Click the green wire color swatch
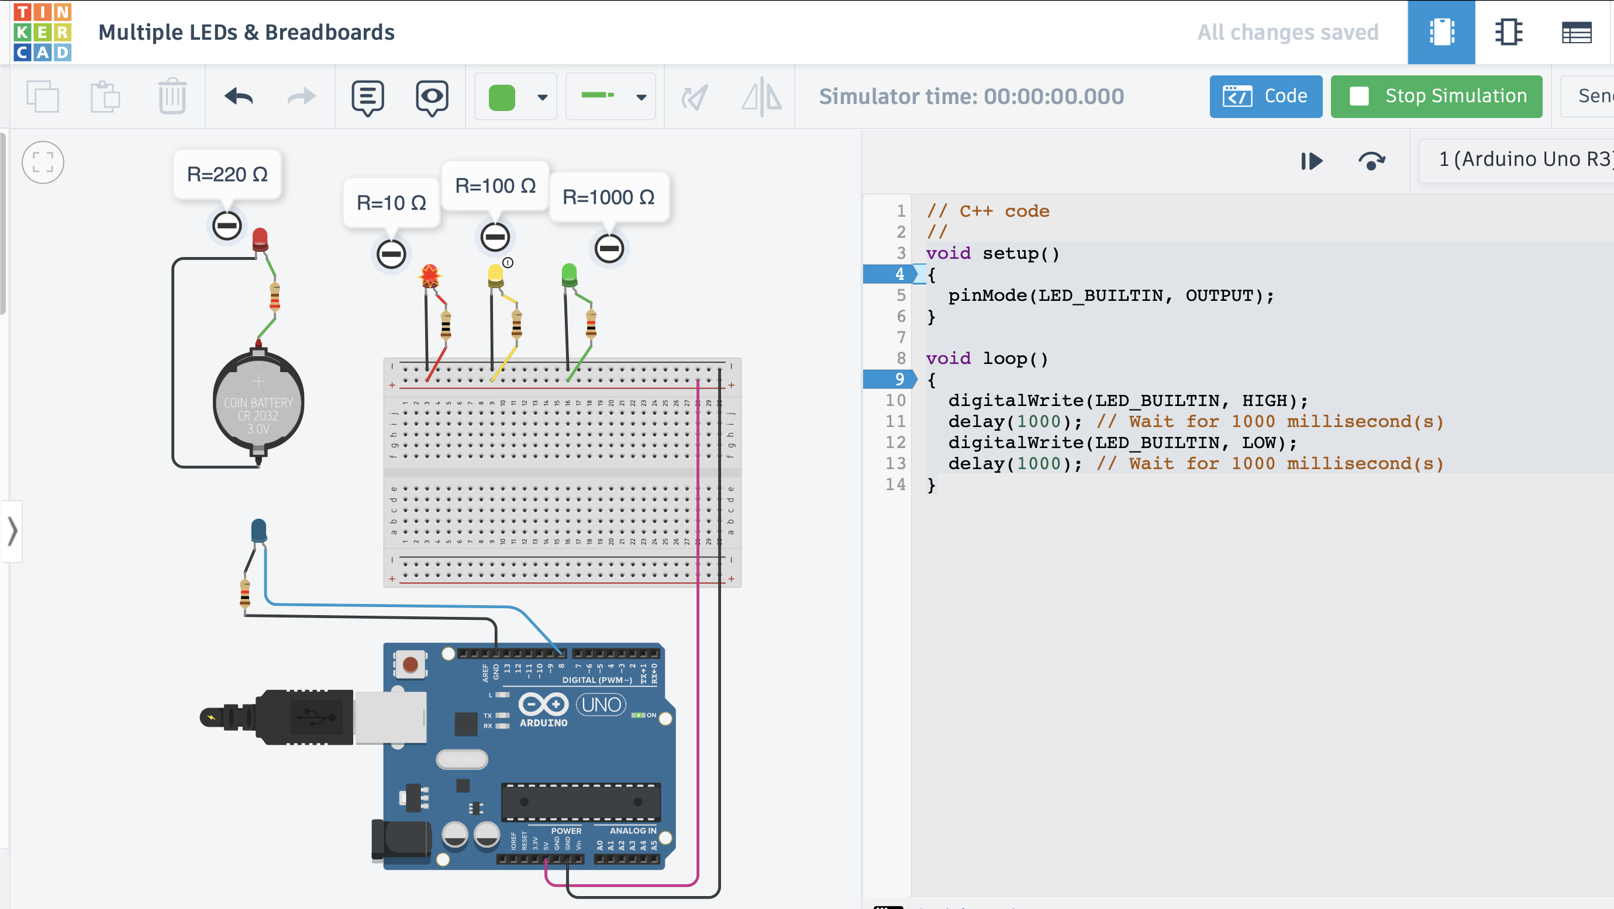The image size is (1614, 909). coord(501,97)
